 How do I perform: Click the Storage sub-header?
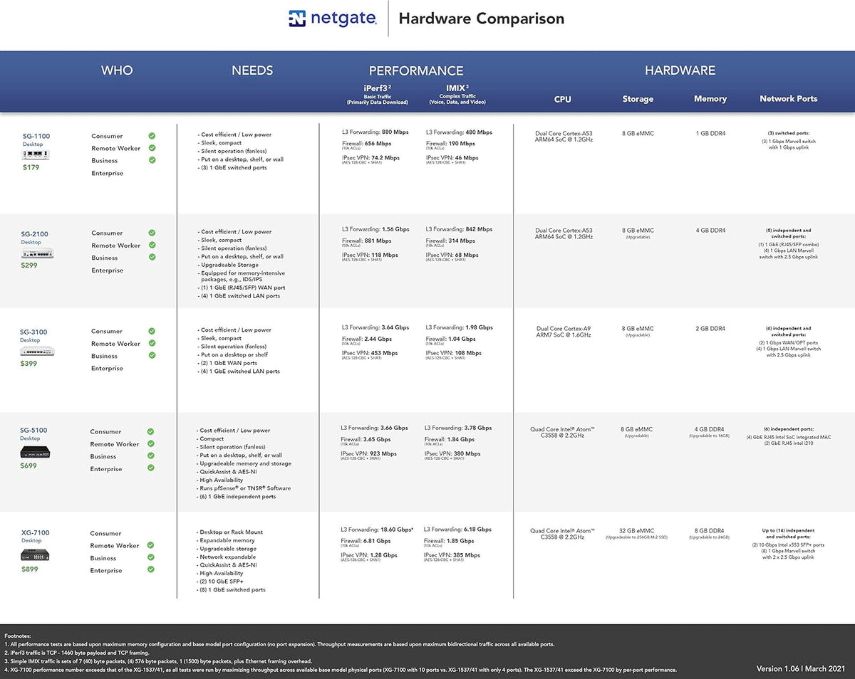click(638, 99)
